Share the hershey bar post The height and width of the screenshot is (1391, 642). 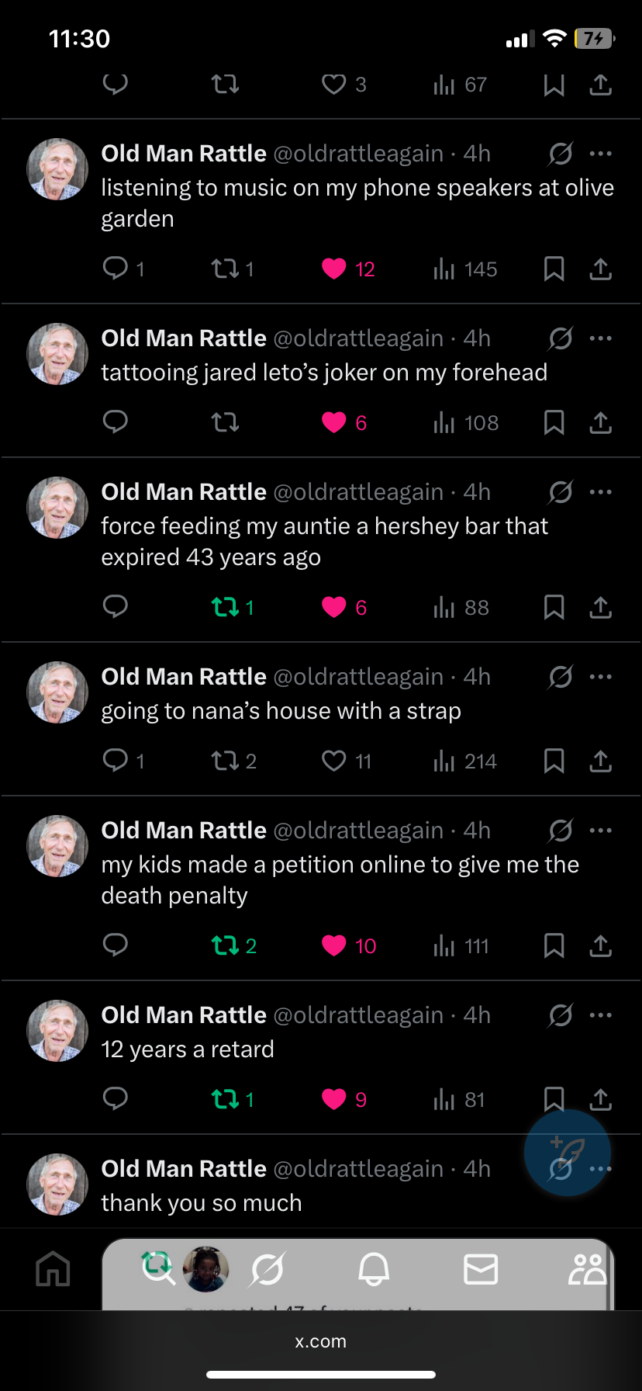click(x=601, y=607)
